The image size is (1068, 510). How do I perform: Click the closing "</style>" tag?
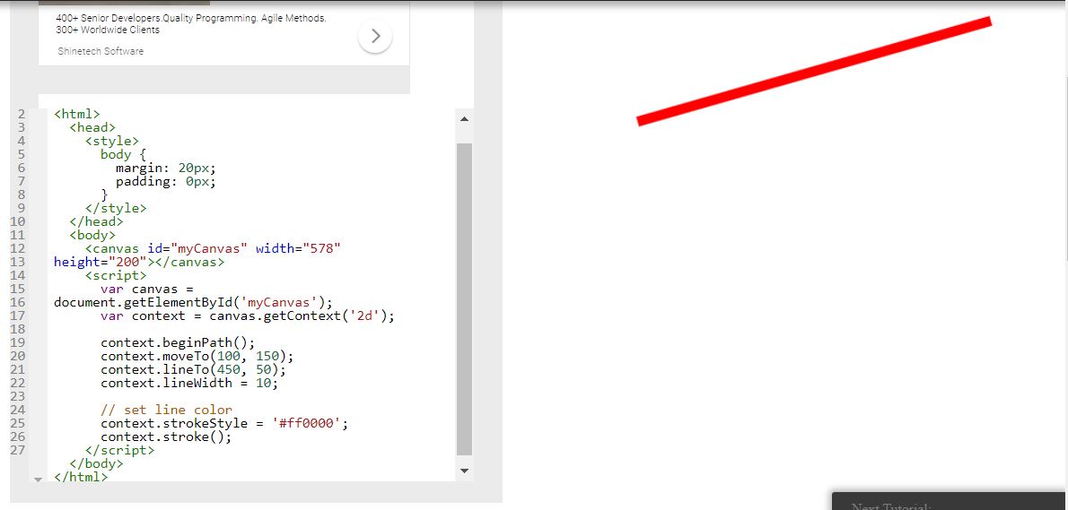[116, 208]
